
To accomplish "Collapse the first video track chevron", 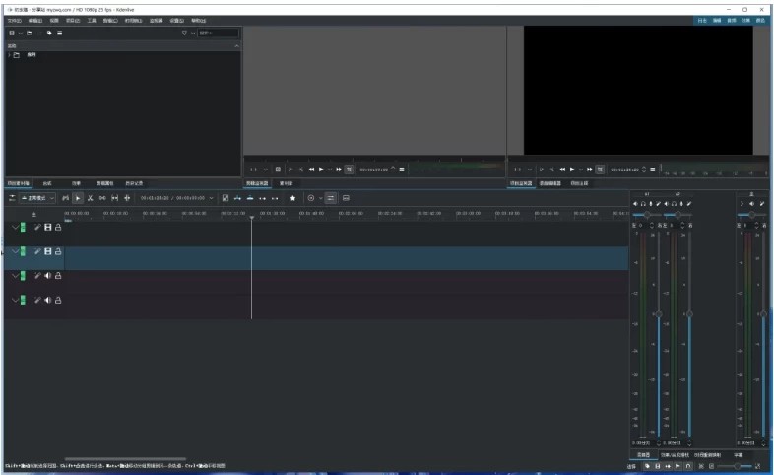I will (x=14, y=227).
